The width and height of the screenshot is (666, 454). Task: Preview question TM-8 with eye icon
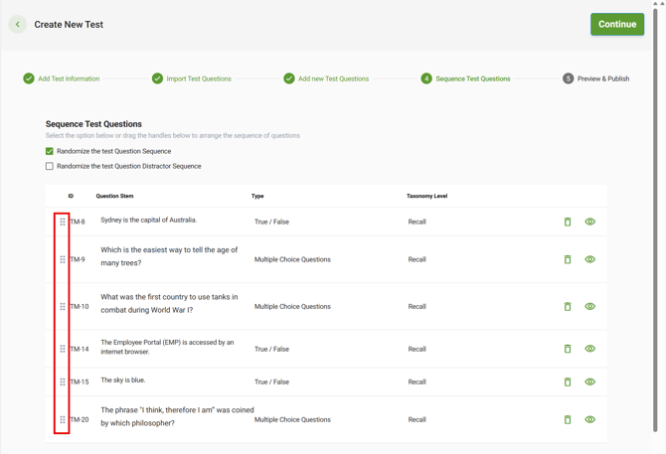point(589,222)
